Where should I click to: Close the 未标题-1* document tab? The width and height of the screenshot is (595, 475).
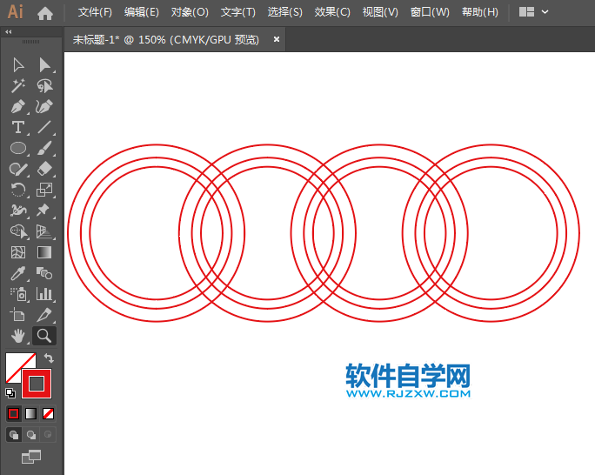point(277,39)
